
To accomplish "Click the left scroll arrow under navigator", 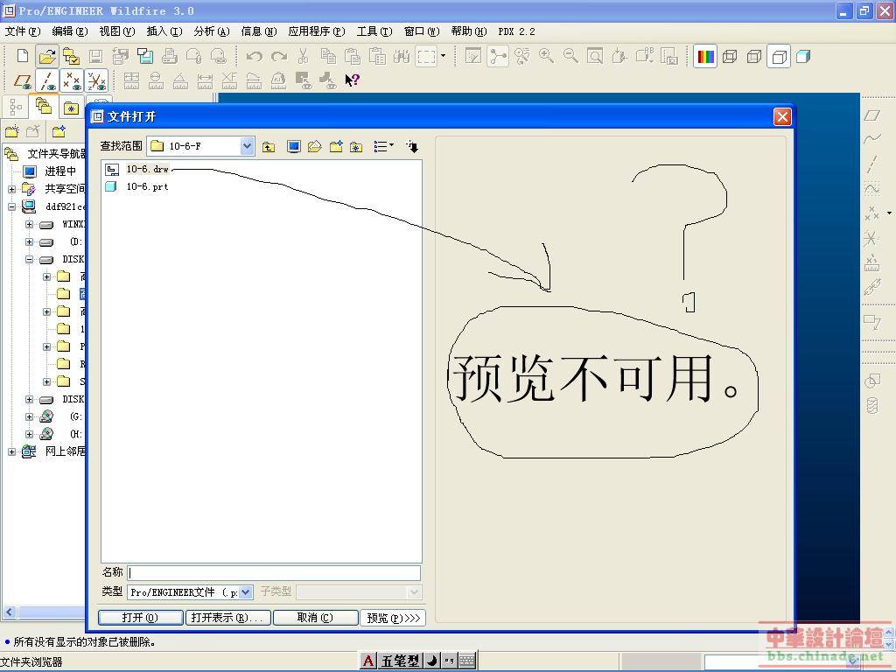I will click(x=9, y=612).
